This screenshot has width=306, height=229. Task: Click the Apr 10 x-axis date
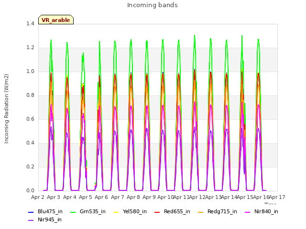[165, 197]
